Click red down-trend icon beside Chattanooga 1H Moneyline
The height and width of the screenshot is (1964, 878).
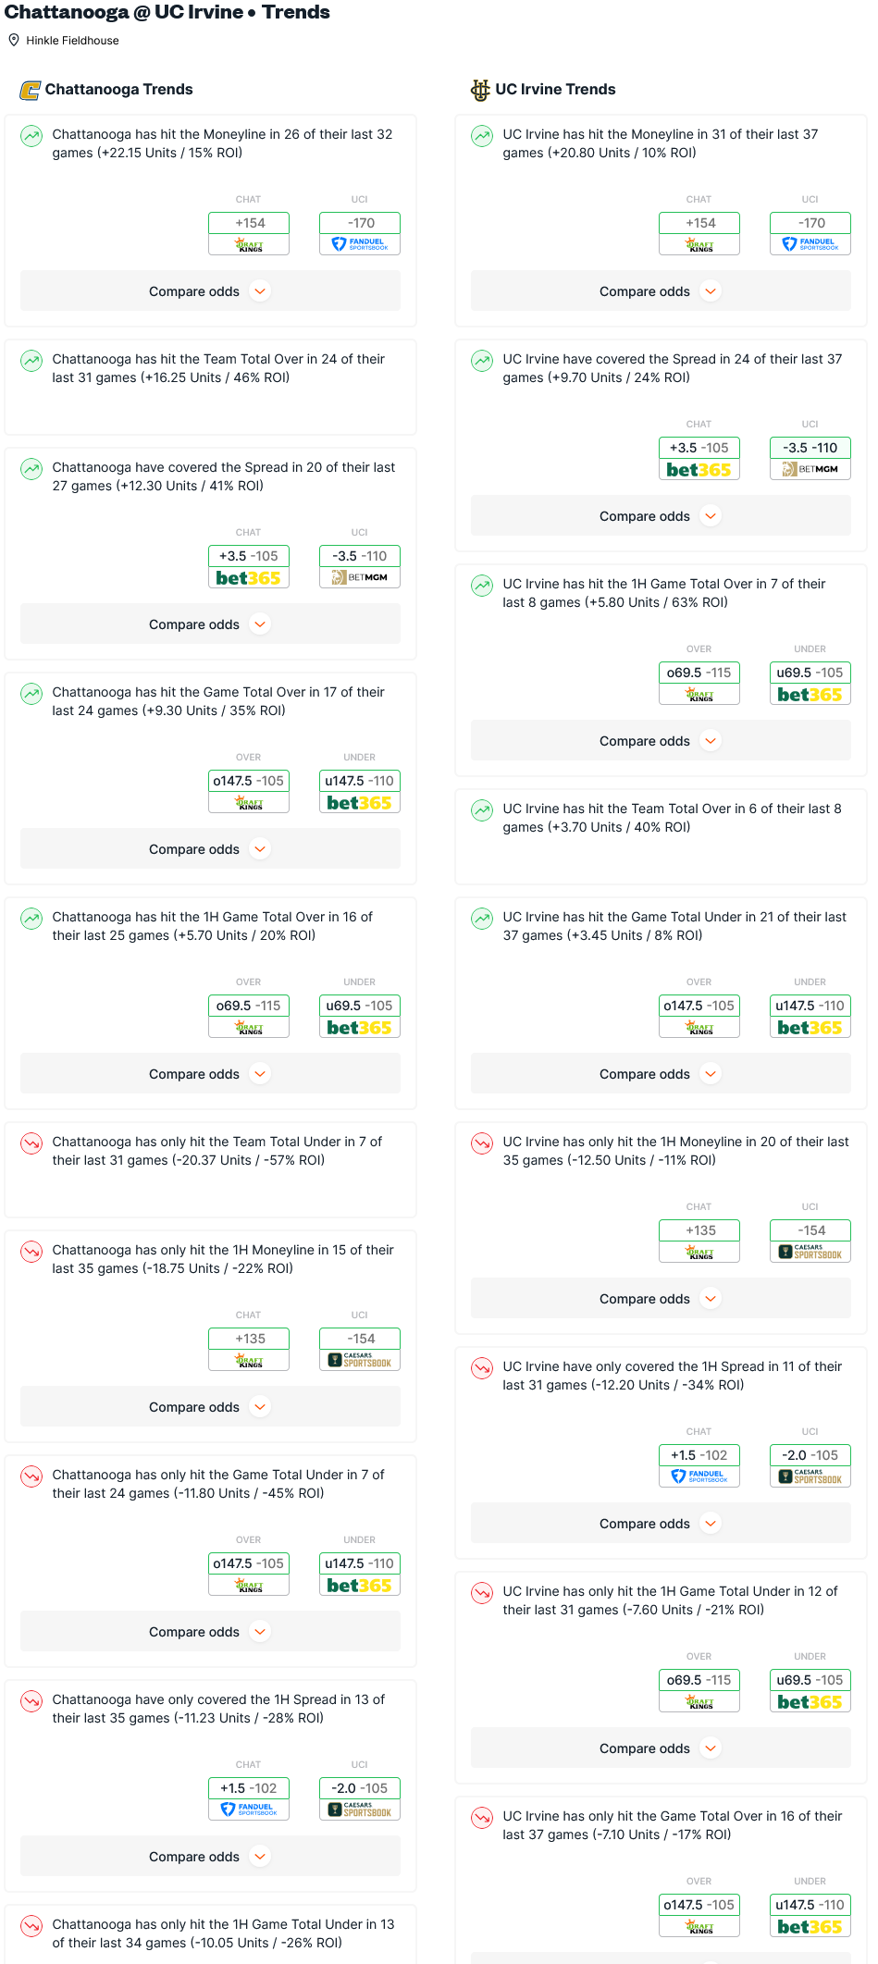coord(31,1252)
